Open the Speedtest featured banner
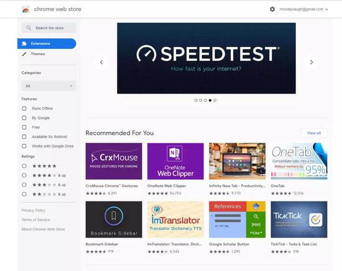 coord(206,58)
